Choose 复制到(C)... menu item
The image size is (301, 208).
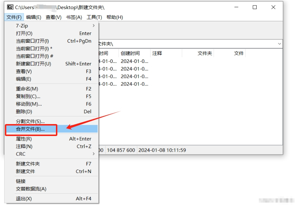pyautogui.click(x=28, y=96)
